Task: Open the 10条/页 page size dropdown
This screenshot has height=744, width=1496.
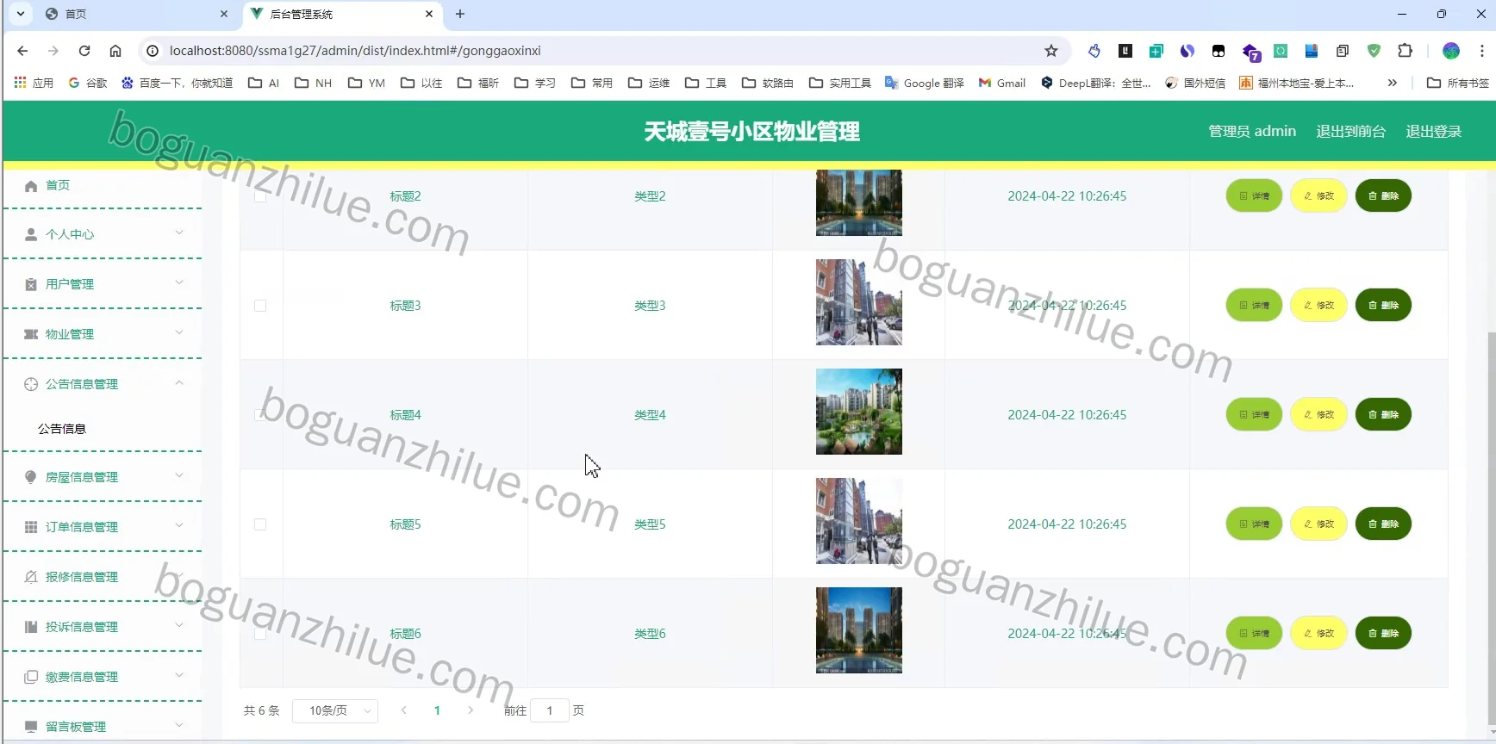Action: click(335, 710)
